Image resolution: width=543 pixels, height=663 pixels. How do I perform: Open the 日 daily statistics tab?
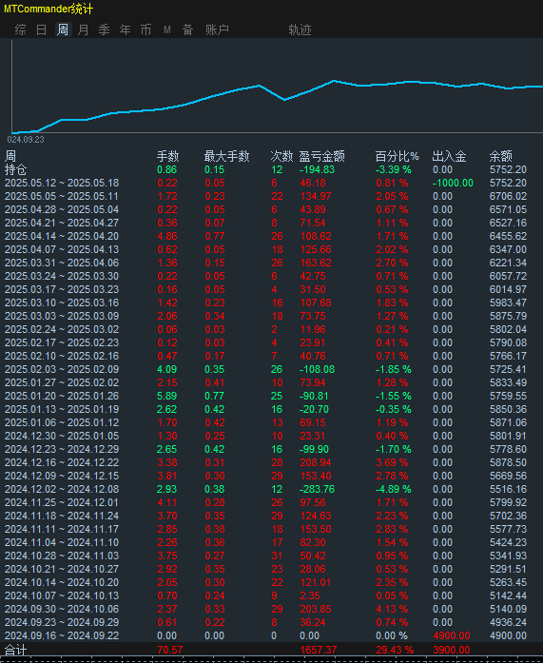42,29
